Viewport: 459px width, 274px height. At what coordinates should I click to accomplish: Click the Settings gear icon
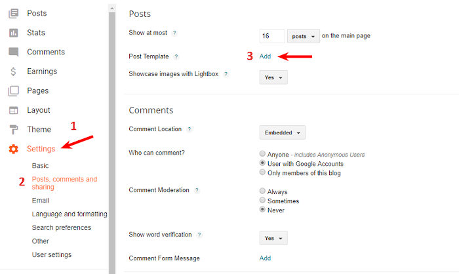point(13,149)
